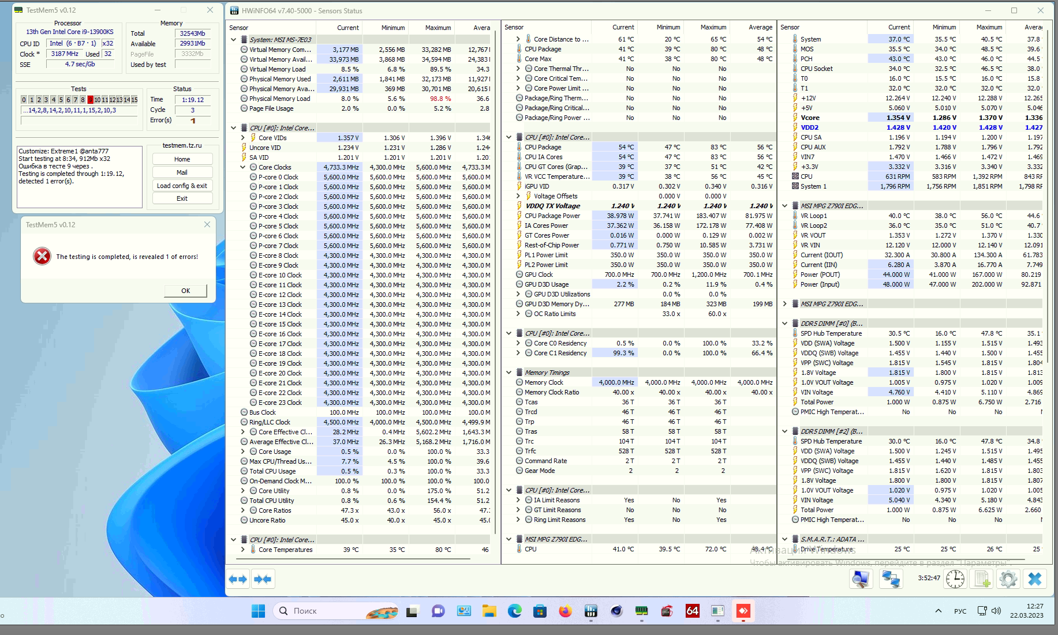
Task: Open AnyDesk from the taskbar
Action: point(743,611)
